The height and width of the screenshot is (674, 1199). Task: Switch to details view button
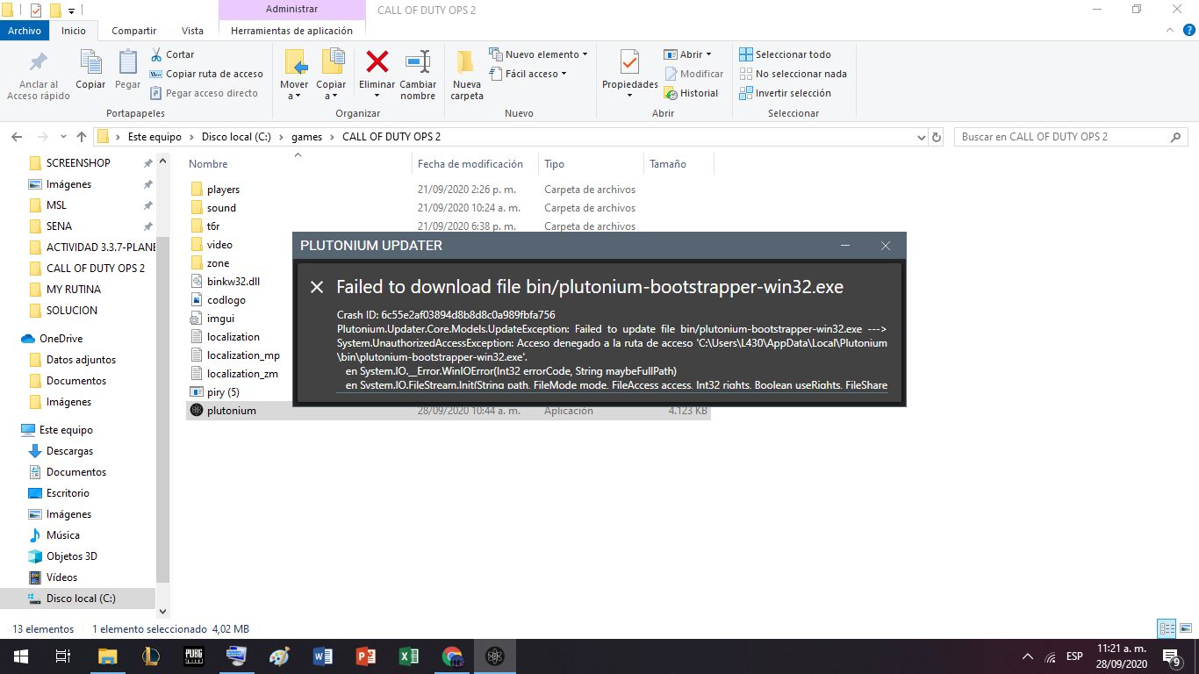pyautogui.click(x=1167, y=629)
